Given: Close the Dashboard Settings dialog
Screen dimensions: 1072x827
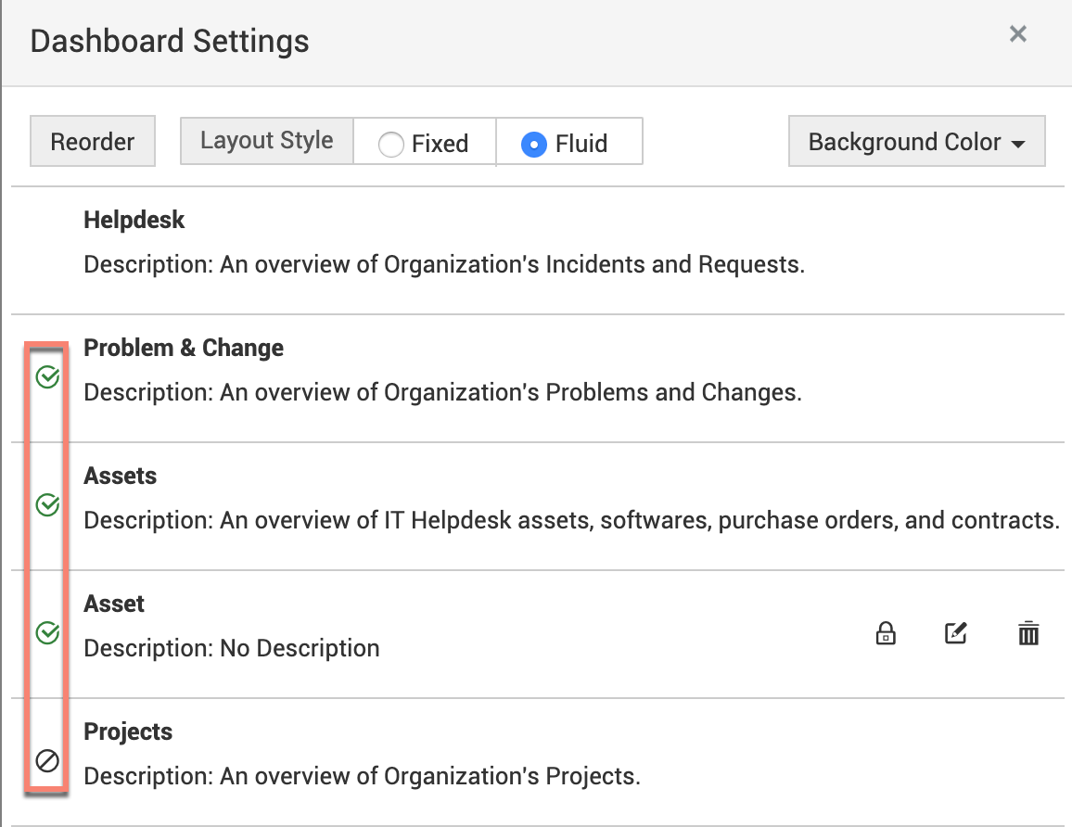Looking at the screenshot, I should (1017, 34).
